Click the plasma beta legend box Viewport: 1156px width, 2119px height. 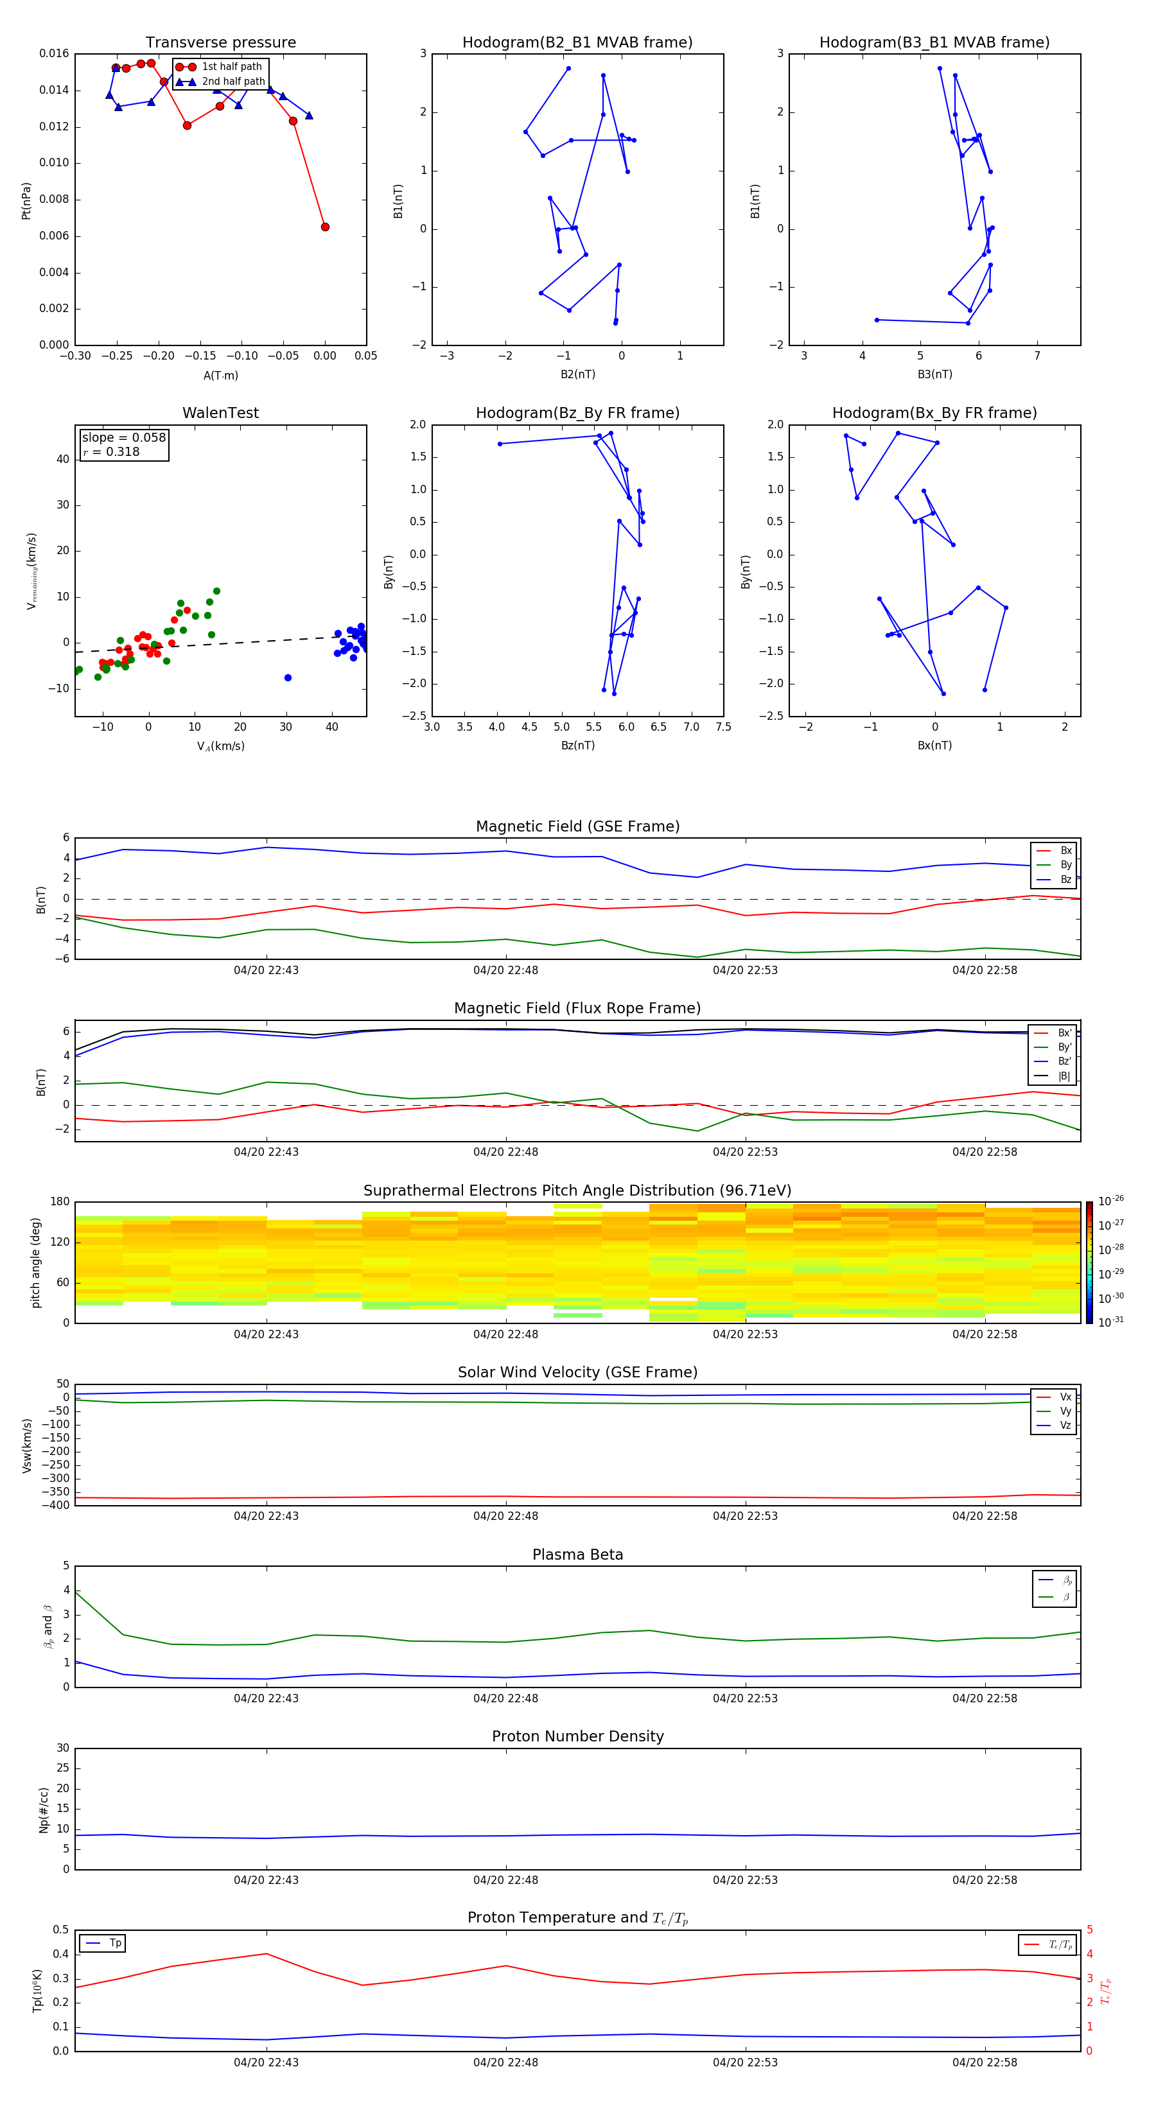tap(1054, 1589)
